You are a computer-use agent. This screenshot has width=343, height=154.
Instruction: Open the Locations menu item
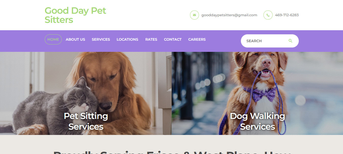[x=127, y=39]
